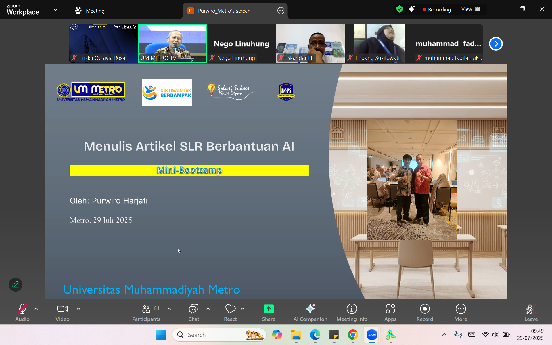Switch to the Meeting tab
This screenshot has width=552, height=345.
pos(90,11)
